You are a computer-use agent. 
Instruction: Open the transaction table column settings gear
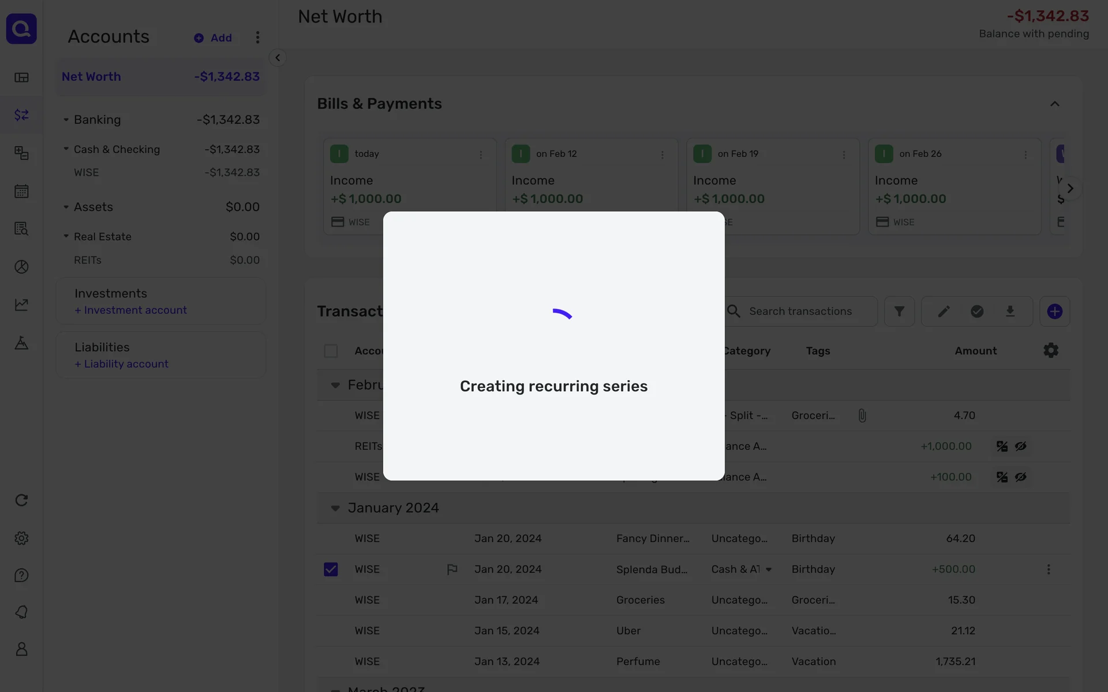tap(1051, 351)
